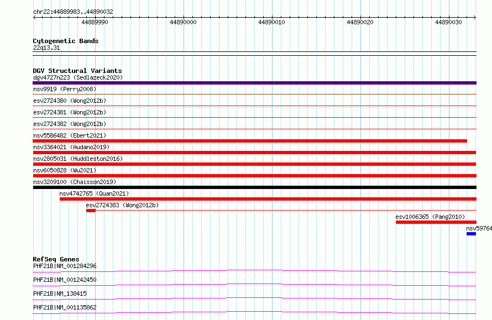Viewport: 492px width, 320px height.
Task: Open variant nsv4742765 (Quan2021) label
Action: [94, 193]
